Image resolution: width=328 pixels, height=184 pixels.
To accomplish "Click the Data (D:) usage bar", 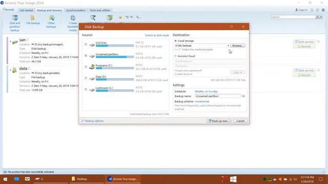I will [115, 80].
